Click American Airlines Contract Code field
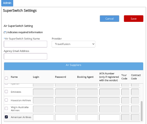 pos(135,117)
